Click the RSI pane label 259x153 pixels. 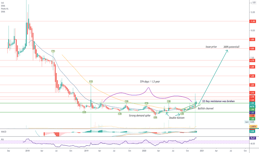pos(2,139)
